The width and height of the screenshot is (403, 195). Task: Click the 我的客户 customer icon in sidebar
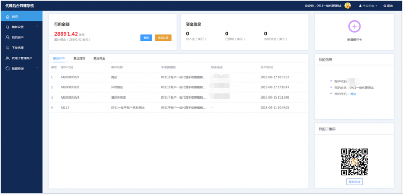point(7,37)
